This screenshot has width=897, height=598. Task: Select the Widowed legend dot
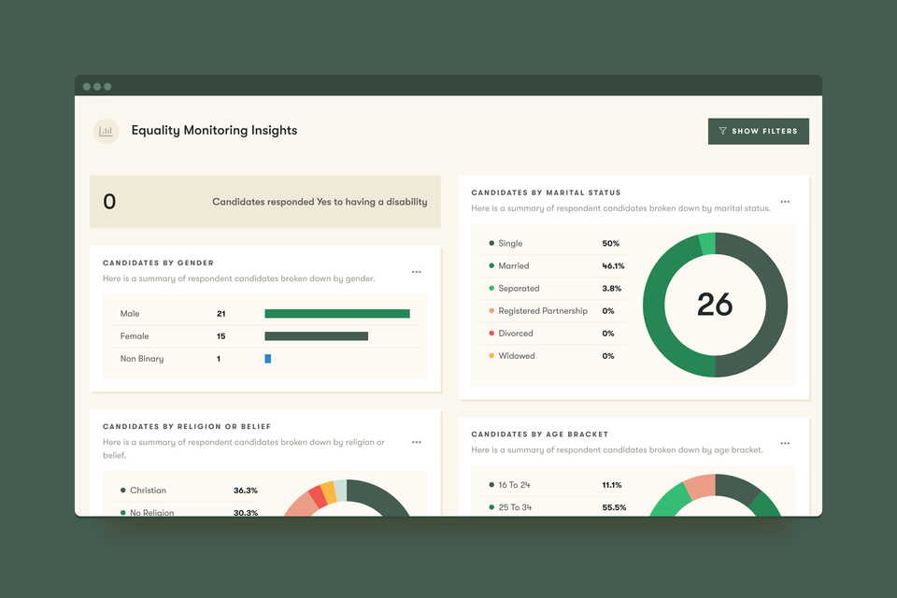coord(491,355)
